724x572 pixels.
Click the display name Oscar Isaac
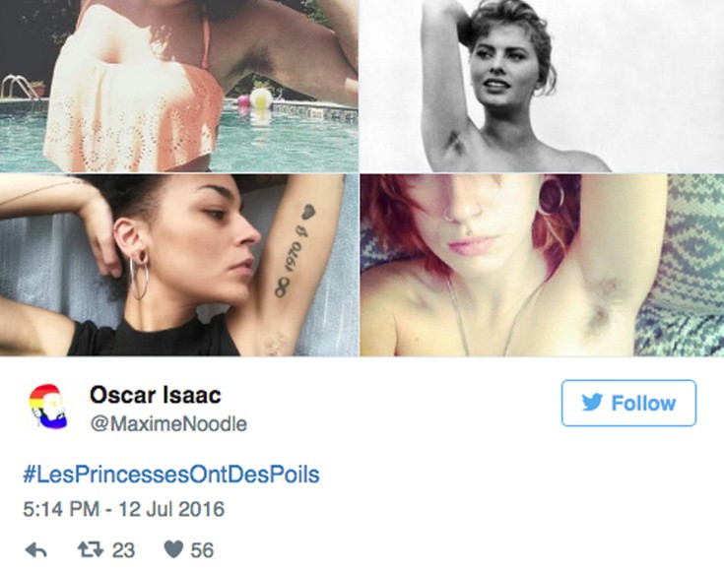[x=156, y=395]
